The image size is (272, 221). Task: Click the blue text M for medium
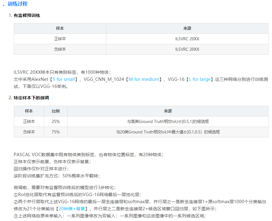[x=144, y=79]
